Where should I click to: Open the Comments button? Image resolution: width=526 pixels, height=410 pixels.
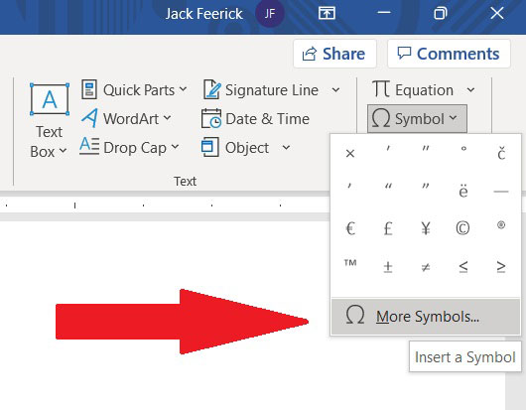[x=449, y=54]
